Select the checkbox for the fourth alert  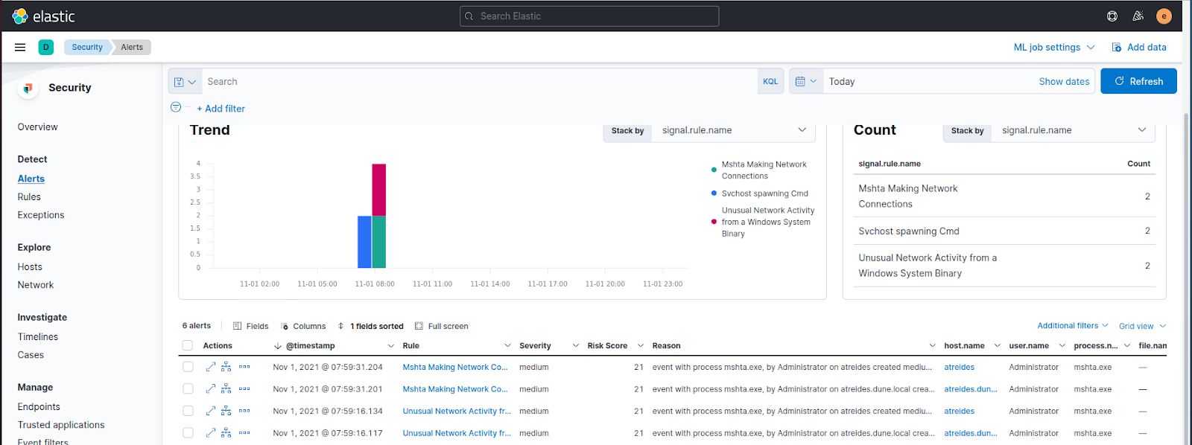[x=188, y=433]
